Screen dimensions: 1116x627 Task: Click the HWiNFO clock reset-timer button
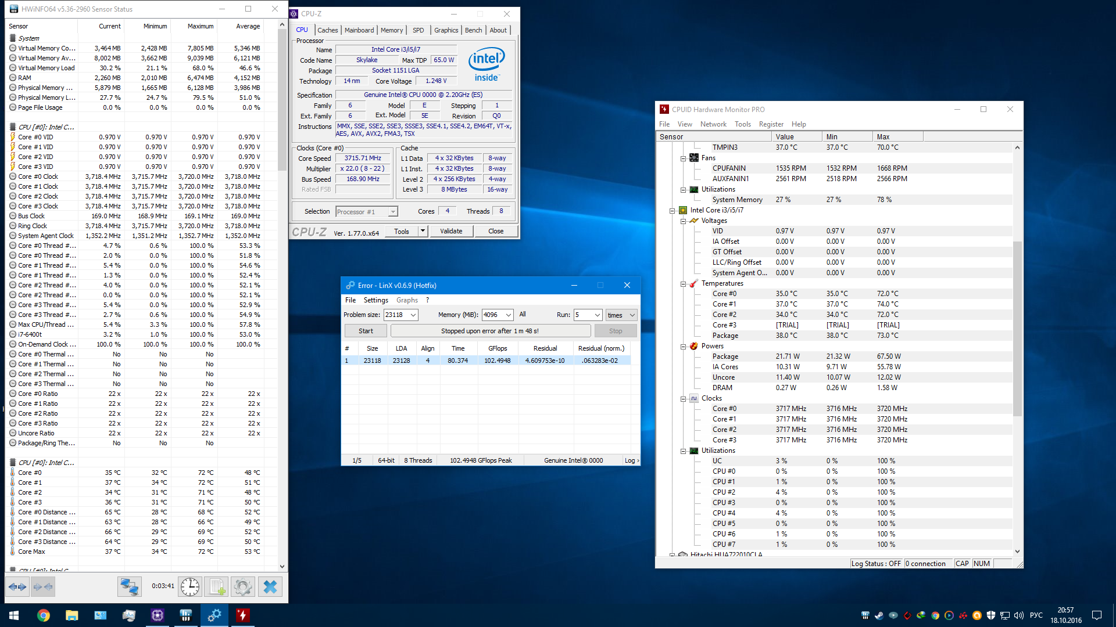point(189,587)
